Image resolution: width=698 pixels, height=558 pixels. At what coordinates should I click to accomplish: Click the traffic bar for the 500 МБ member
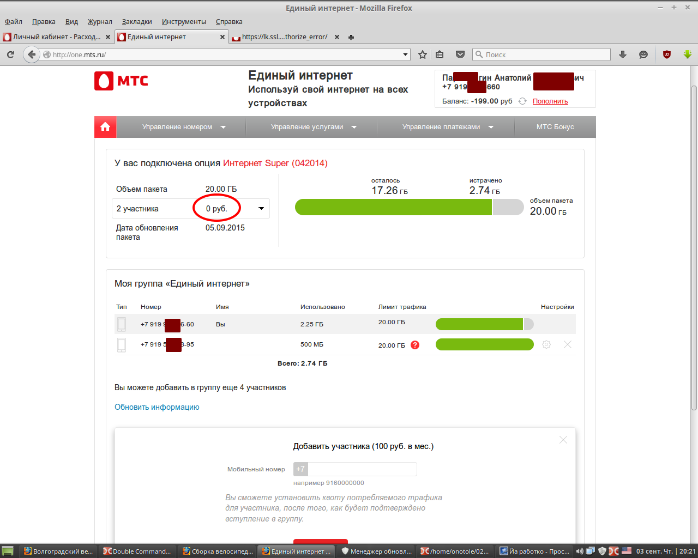[484, 344]
